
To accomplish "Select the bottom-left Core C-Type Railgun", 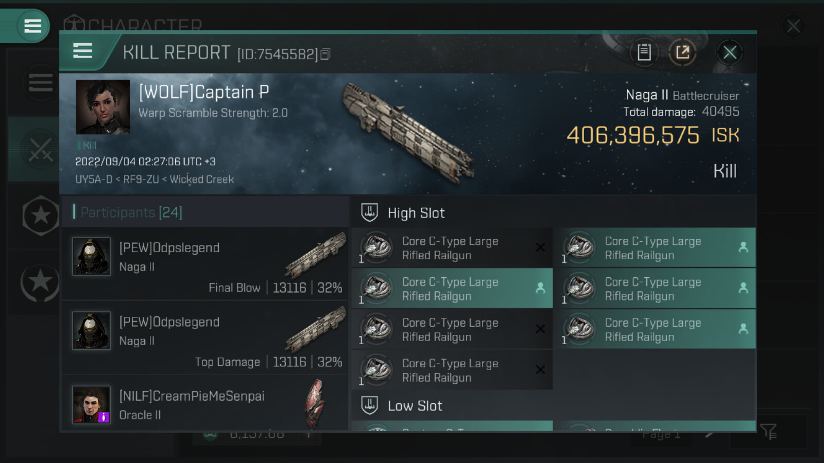I will tap(452, 370).
